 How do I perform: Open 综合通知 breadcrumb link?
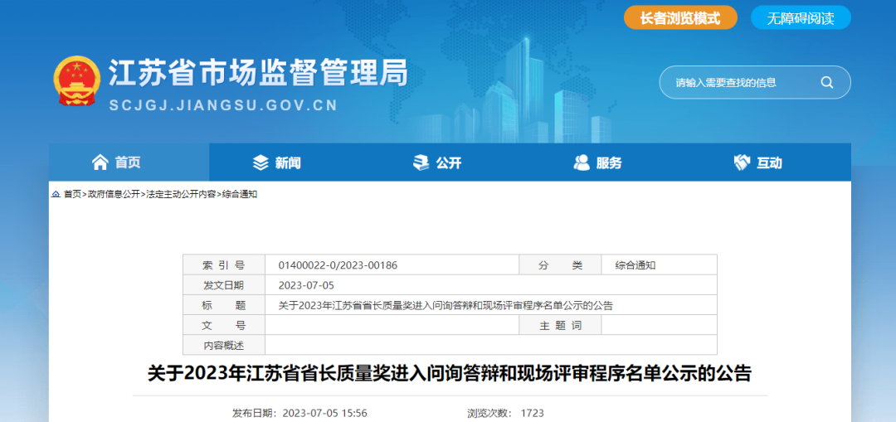[240, 194]
